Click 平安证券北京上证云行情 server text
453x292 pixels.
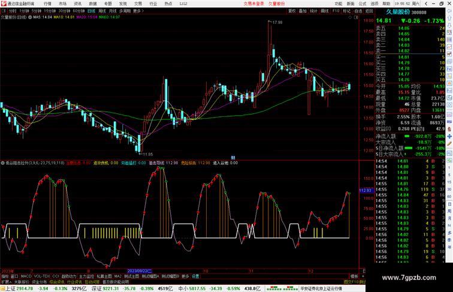(321, 288)
